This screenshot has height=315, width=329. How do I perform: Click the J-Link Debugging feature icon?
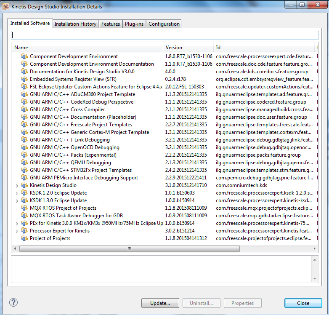click(x=24, y=140)
